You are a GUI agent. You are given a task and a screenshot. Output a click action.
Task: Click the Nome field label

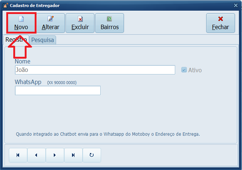(x=23, y=61)
